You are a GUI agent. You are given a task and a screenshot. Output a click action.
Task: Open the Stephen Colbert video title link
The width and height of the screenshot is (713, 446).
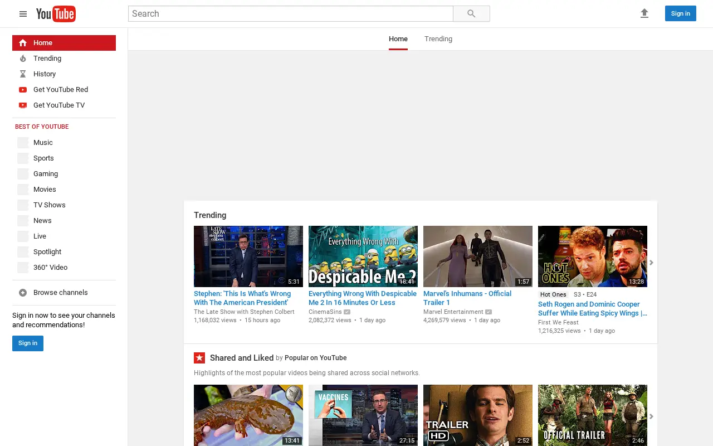[242, 298]
